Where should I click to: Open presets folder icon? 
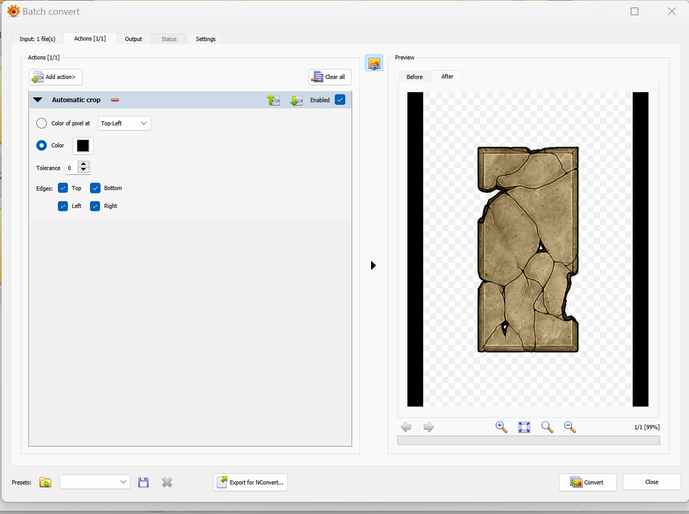coord(45,482)
